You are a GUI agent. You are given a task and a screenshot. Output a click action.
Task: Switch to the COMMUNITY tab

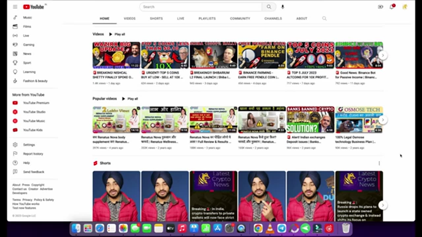tap(240, 19)
